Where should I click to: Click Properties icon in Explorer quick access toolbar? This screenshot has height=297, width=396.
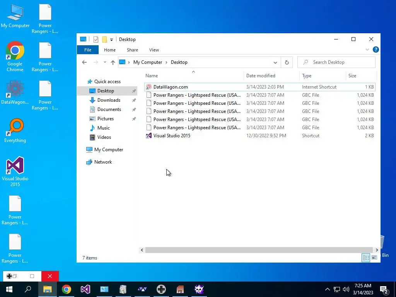(x=96, y=39)
